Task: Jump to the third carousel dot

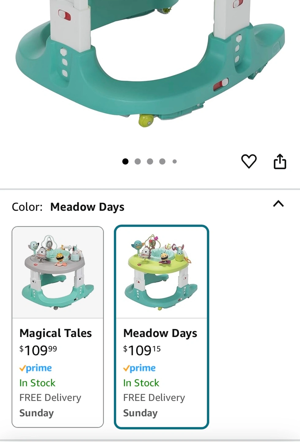Action: (x=150, y=161)
